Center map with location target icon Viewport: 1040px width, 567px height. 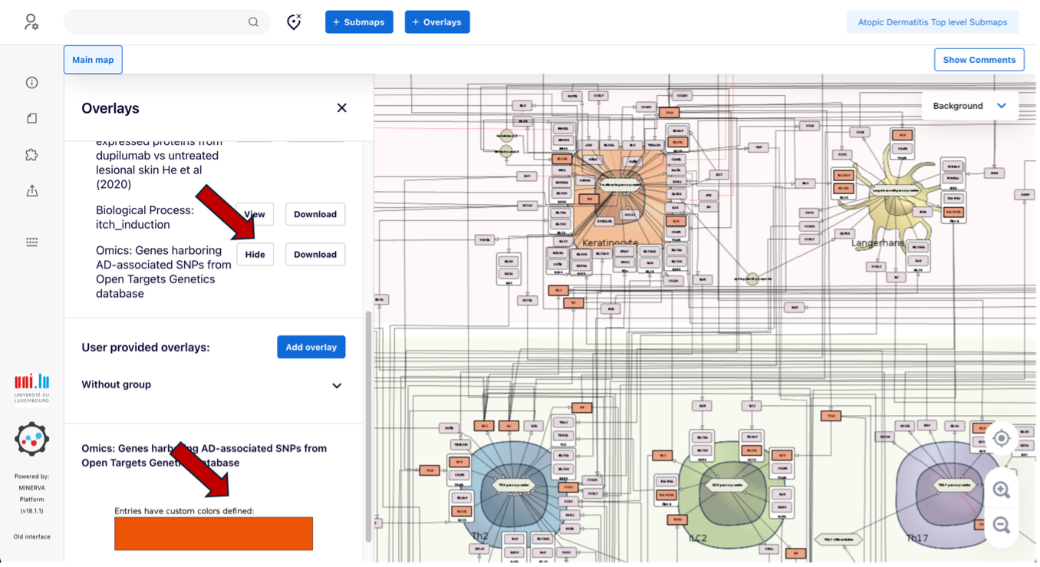click(1001, 438)
